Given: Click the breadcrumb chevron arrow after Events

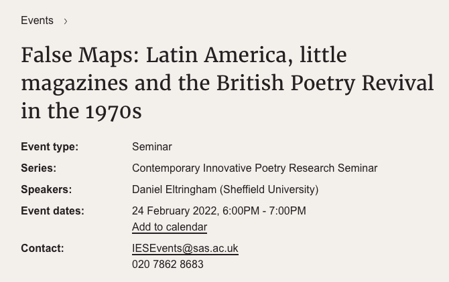Looking at the screenshot, I should click(x=66, y=21).
